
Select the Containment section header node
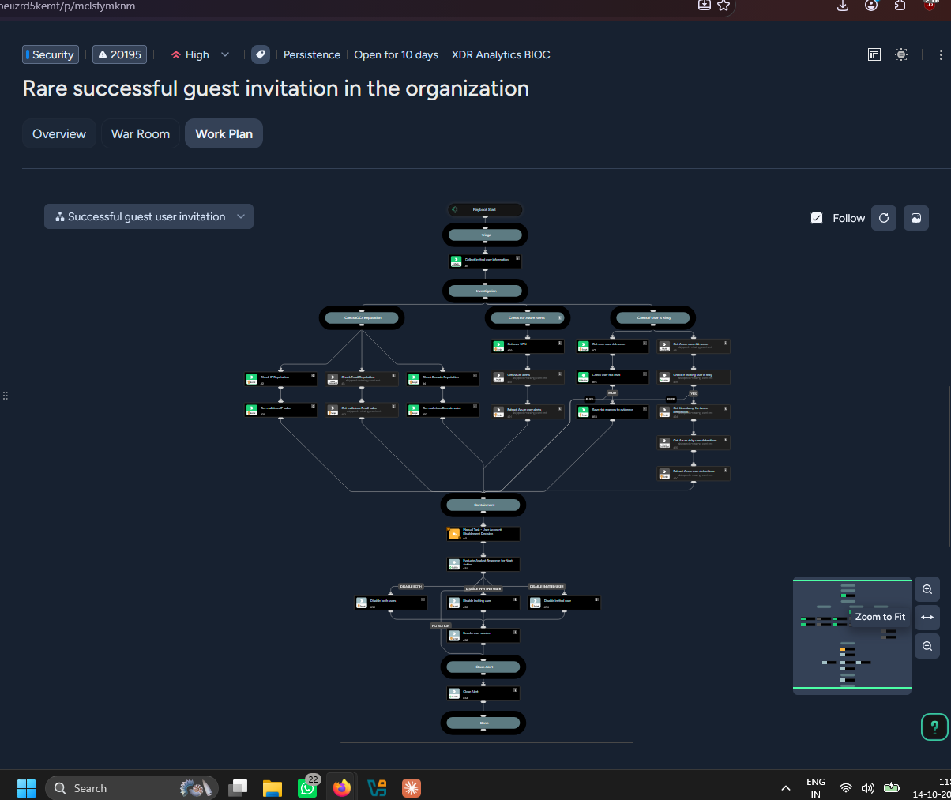(x=483, y=505)
